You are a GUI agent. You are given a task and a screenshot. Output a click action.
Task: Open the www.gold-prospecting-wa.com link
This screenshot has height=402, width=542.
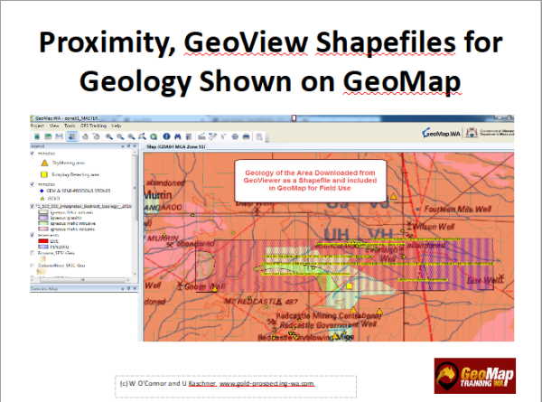click(266, 384)
